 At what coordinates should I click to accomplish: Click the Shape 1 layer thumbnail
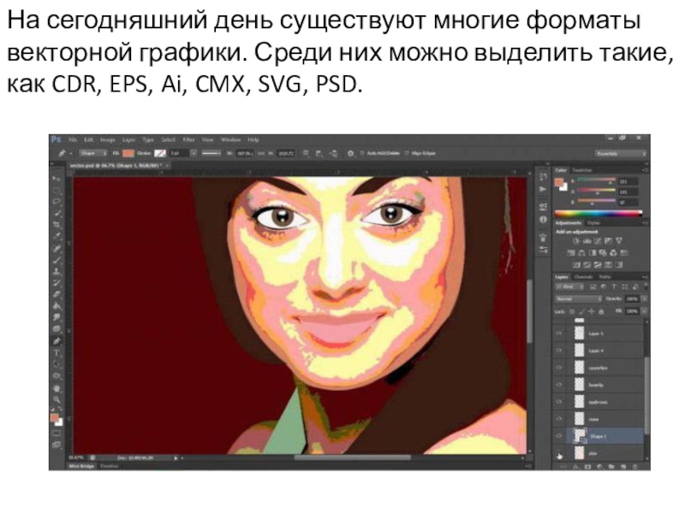580,436
